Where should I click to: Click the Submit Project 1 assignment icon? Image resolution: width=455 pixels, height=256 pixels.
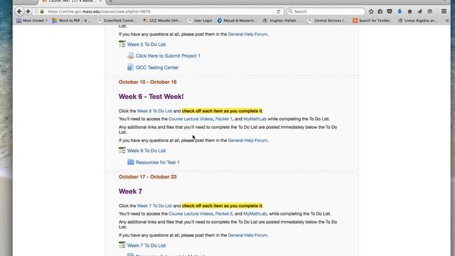(x=131, y=55)
